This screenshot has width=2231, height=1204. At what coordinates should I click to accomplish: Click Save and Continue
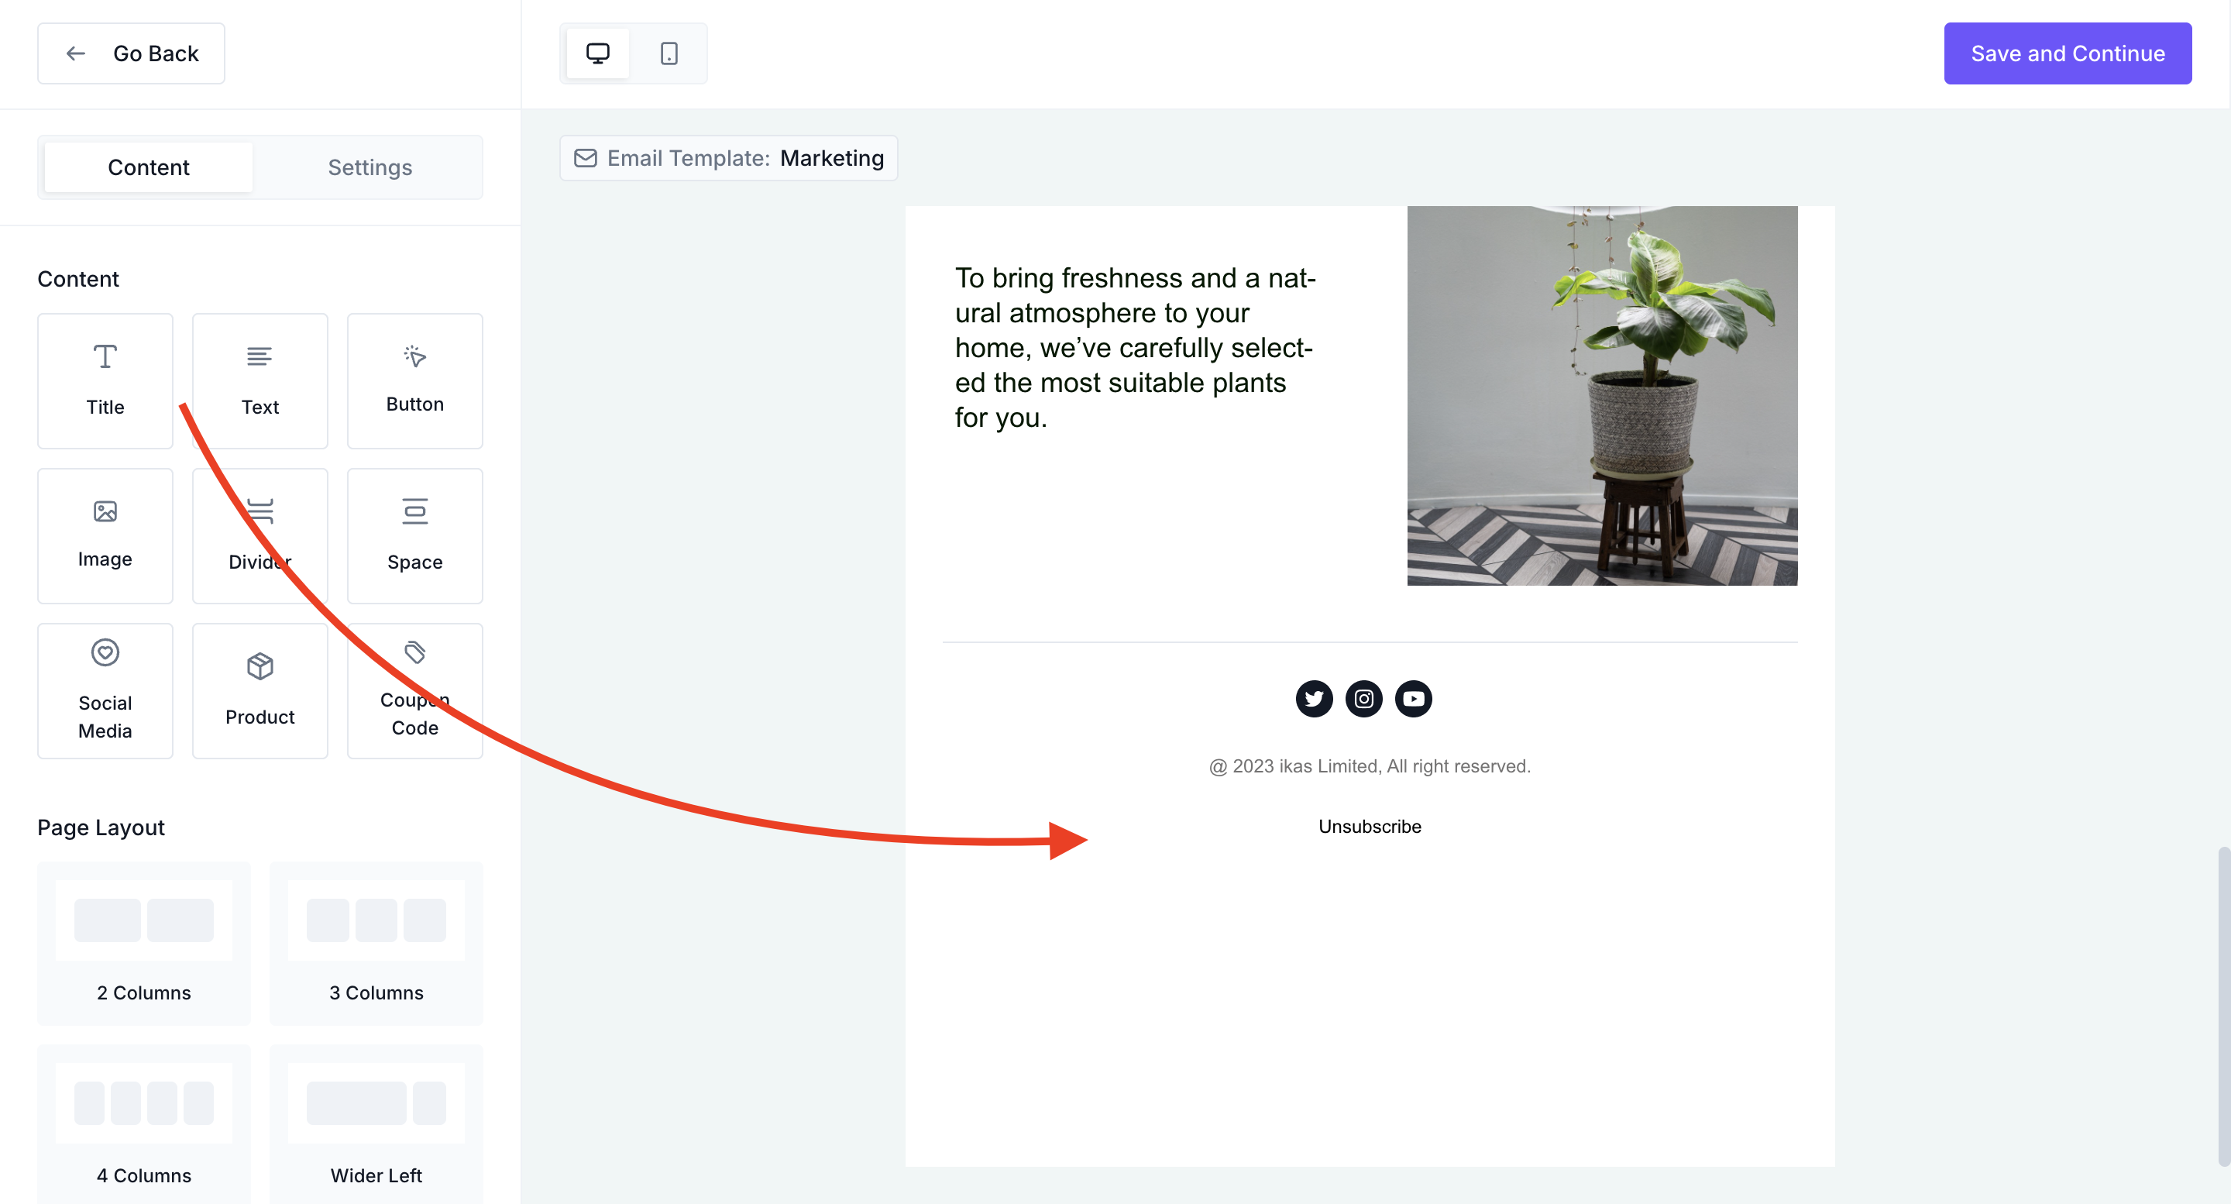2068,53
